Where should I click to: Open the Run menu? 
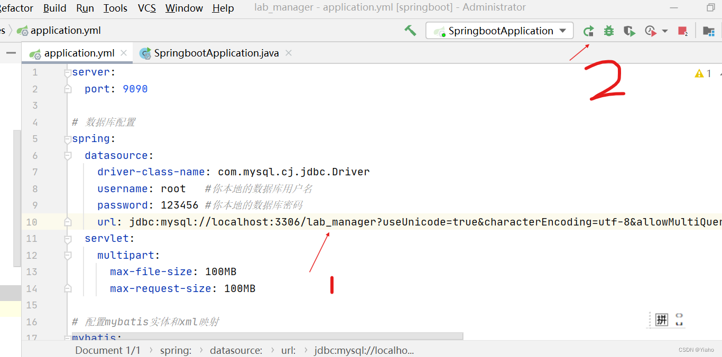[85, 8]
